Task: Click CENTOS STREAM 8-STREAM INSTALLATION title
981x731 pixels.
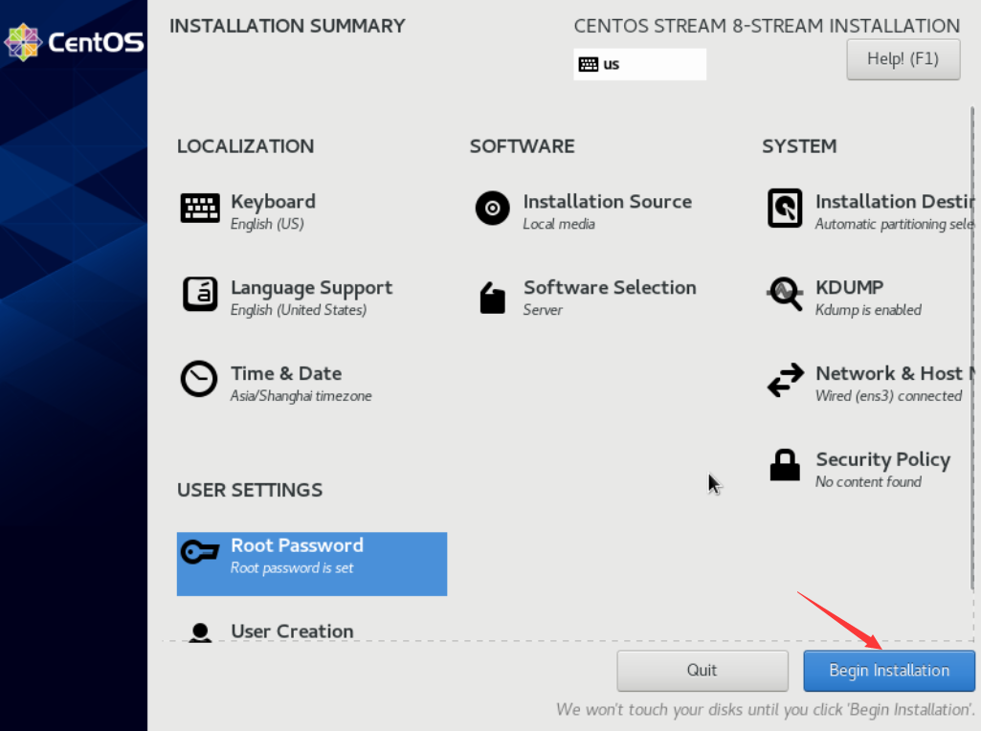Action: click(767, 26)
